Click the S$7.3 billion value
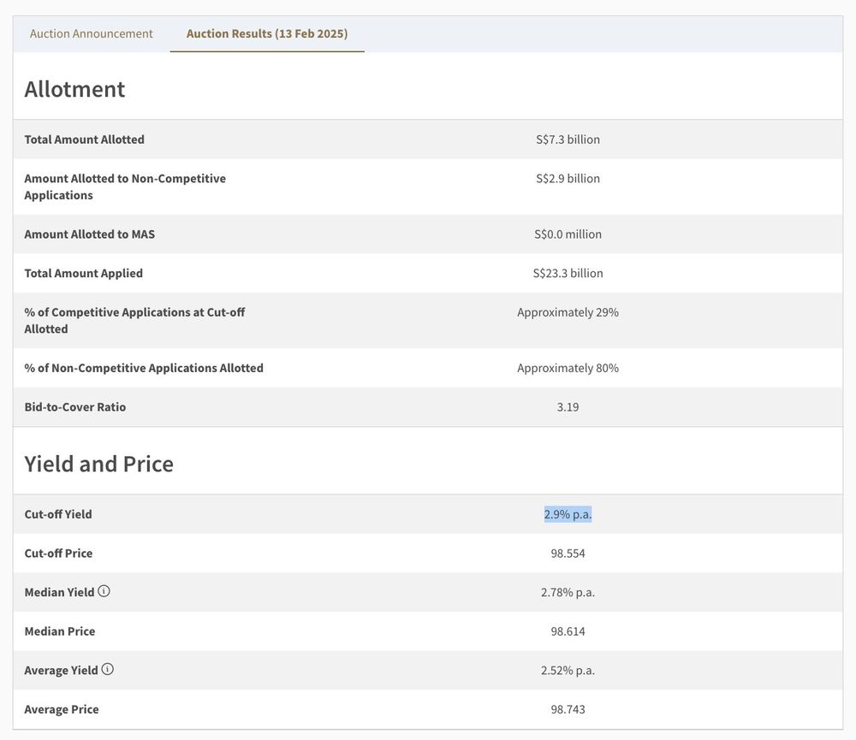 tap(568, 139)
